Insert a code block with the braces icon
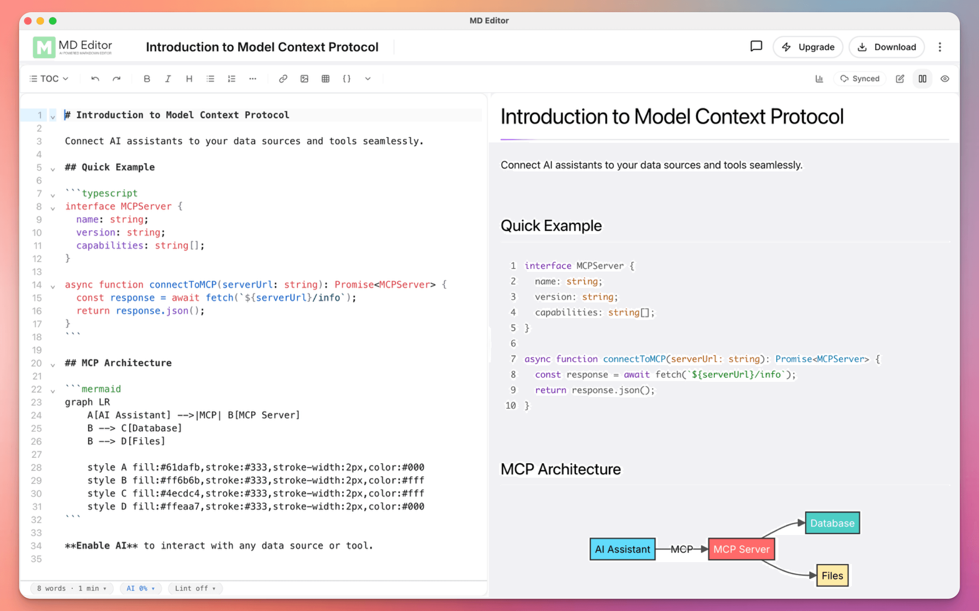Screen dimensions: 979x611 tap(347, 79)
